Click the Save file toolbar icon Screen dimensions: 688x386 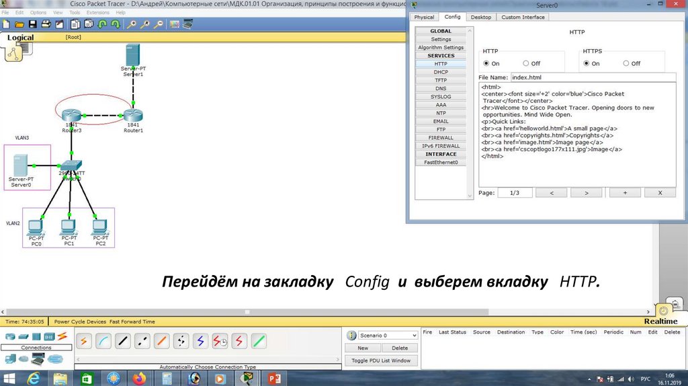point(32,24)
